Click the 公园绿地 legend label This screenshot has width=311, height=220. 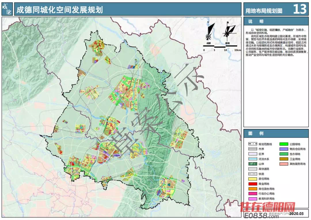tap(295, 144)
